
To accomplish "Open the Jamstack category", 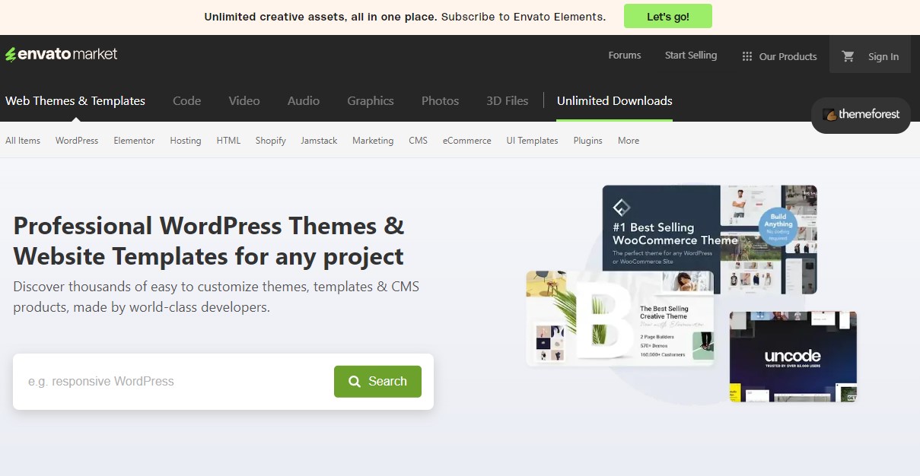I will pyautogui.click(x=319, y=141).
